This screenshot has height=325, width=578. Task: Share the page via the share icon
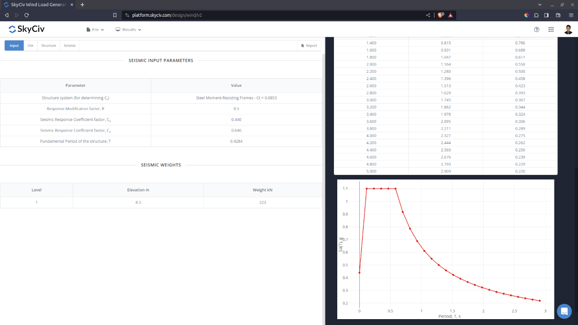point(428,15)
